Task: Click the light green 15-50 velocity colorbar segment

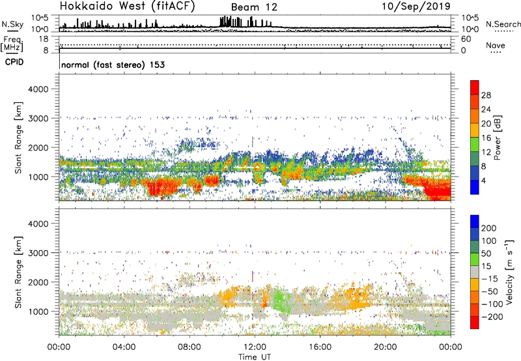Action: [x=475, y=260]
